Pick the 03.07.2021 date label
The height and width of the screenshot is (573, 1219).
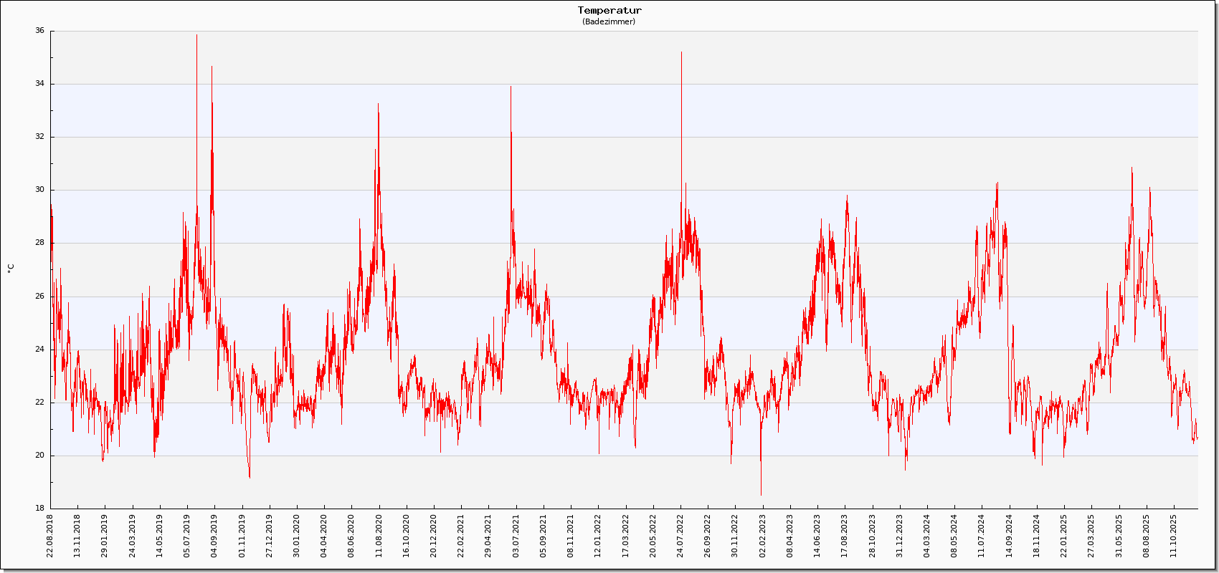[x=516, y=535]
